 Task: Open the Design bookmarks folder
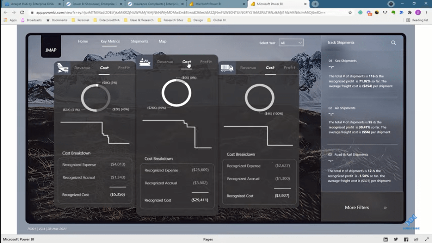[x=195, y=20]
